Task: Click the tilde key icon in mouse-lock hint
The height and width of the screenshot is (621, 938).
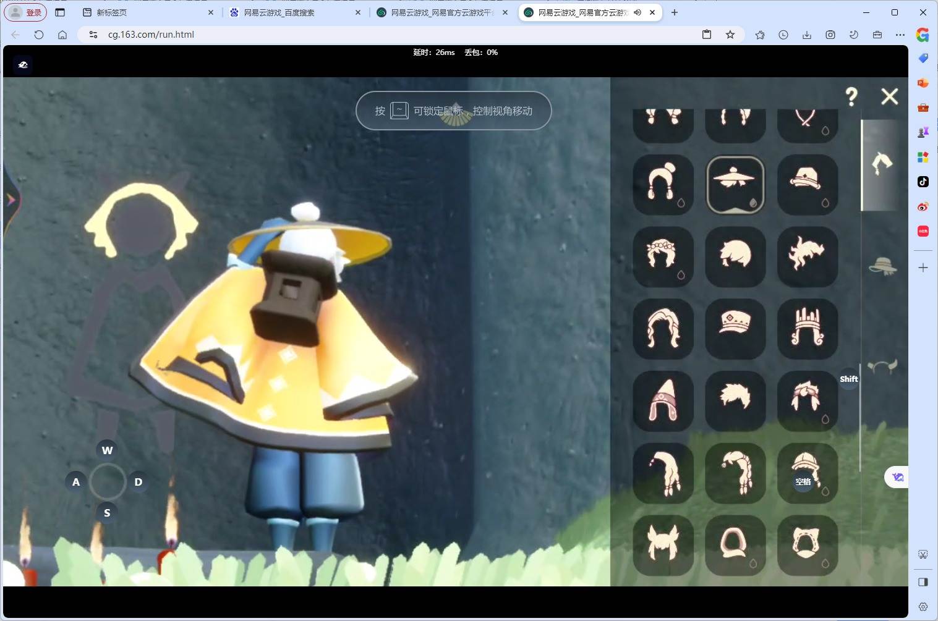Action: 399,111
